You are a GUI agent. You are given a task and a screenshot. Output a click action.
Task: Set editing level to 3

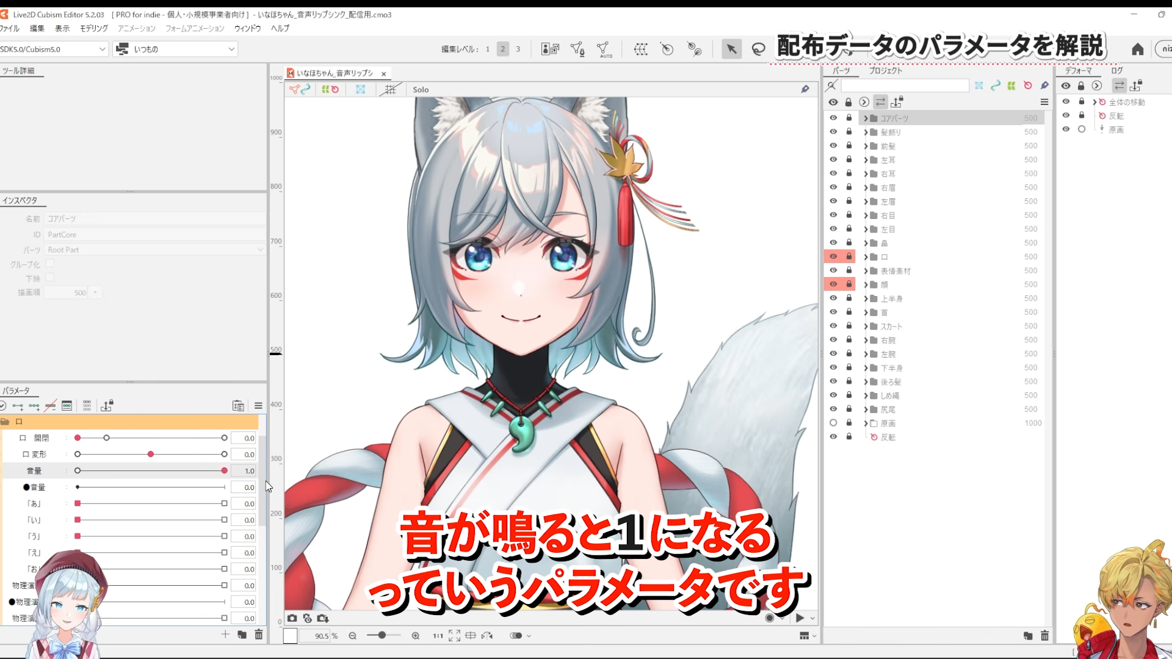pyautogui.click(x=518, y=49)
